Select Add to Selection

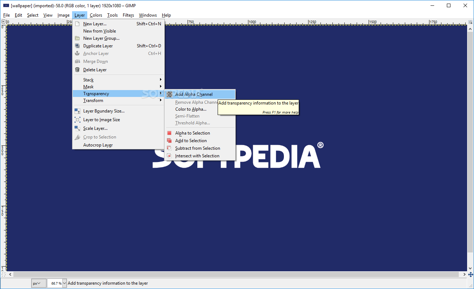[x=200, y=141]
